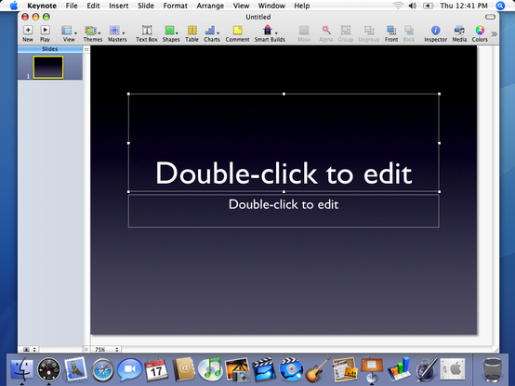This screenshot has width=515, height=386.
Task: Open the Inspector panel
Action: coord(435,33)
